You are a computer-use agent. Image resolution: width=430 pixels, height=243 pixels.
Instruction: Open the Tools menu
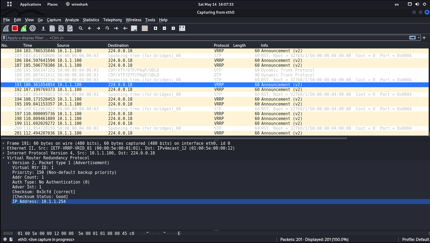pos(150,20)
